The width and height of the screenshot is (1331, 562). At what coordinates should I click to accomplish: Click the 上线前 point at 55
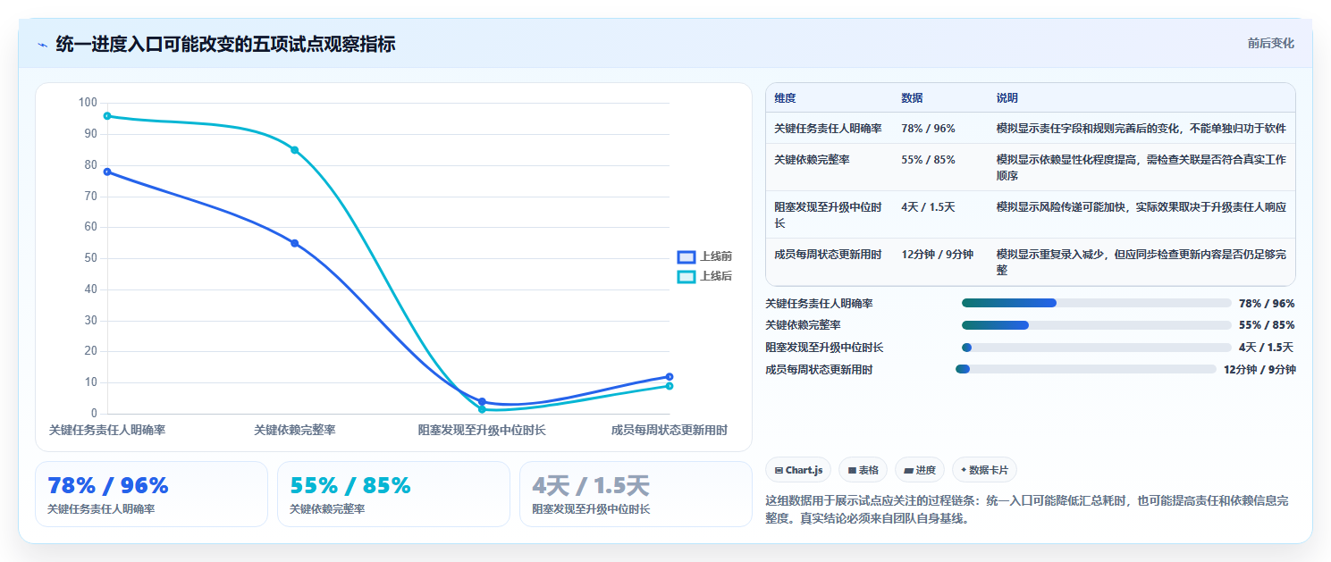coord(295,243)
